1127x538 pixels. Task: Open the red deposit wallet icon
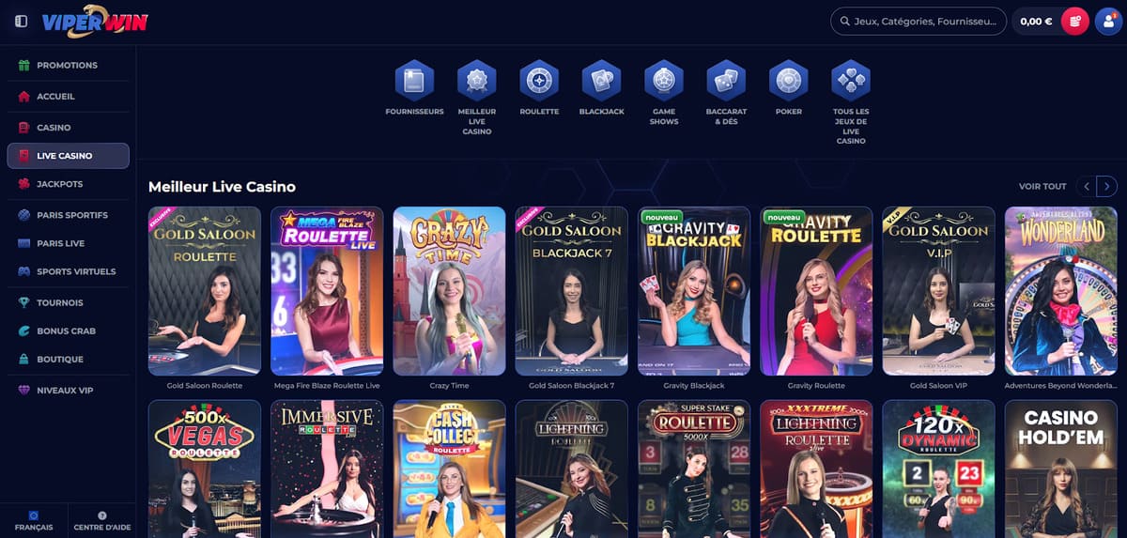(1074, 22)
